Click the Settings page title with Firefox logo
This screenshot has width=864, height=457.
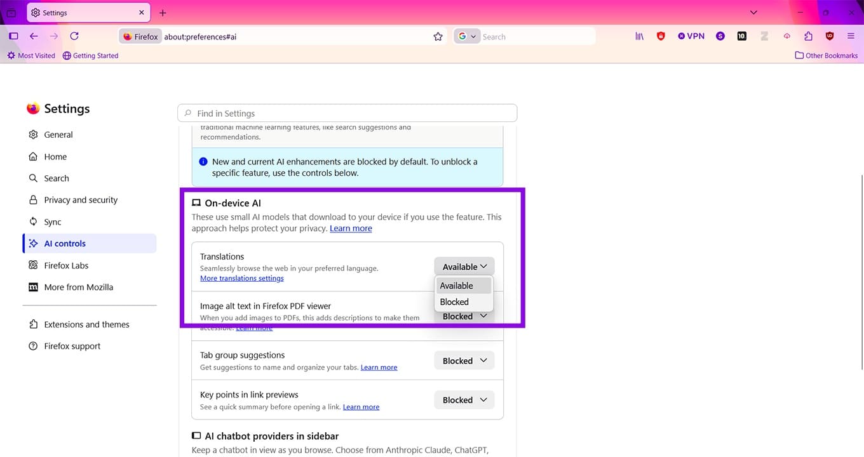(x=58, y=109)
